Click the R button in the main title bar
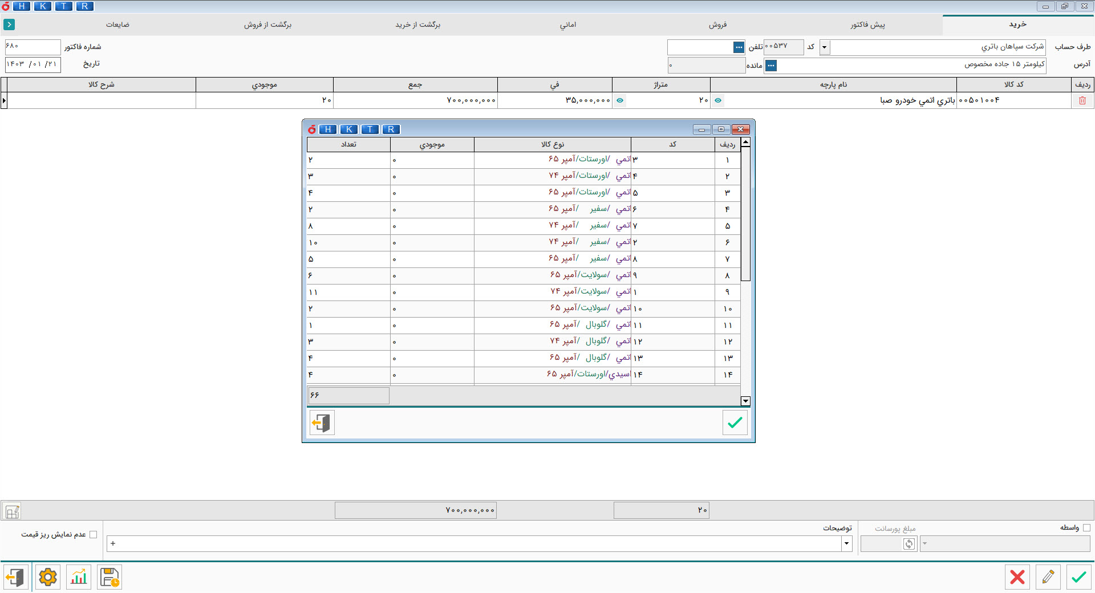Image resolution: width=1095 pixels, height=593 pixels. coord(85,6)
